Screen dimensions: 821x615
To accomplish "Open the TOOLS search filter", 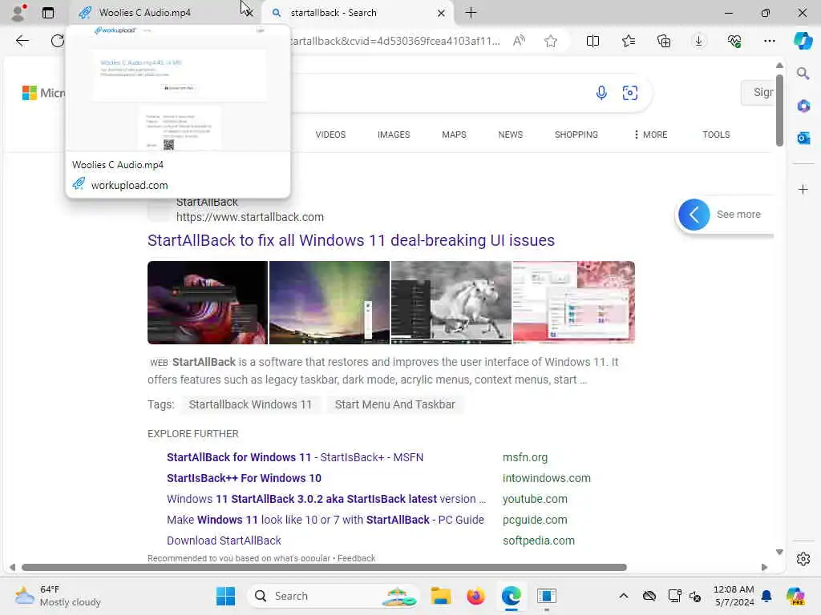I will (x=716, y=135).
